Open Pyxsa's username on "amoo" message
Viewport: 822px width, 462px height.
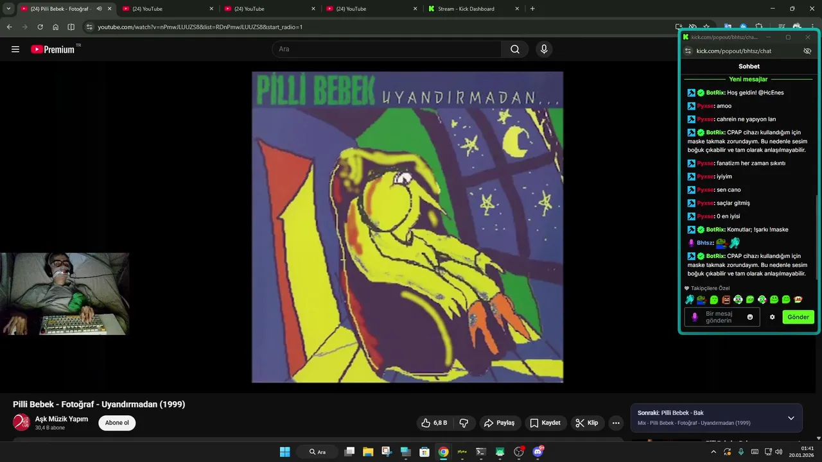click(705, 106)
